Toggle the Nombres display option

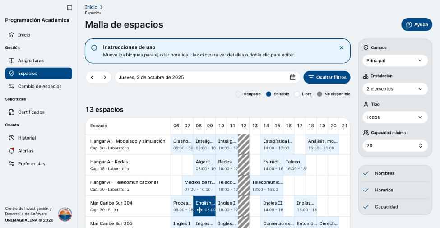(x=395, y=173)
